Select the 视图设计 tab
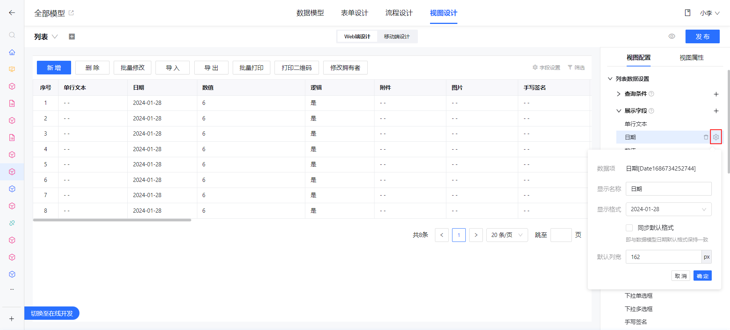730x330 pixels. 444,13
